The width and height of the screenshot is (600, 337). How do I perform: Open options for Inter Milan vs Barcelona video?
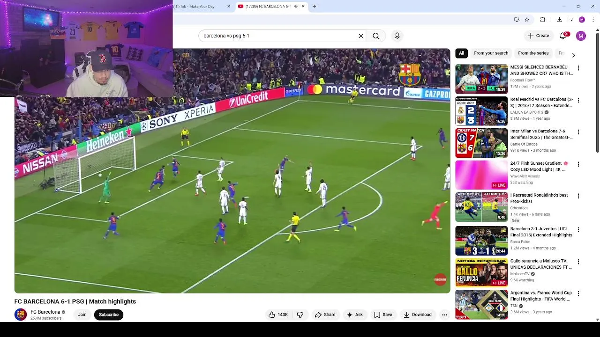(578, 132)
